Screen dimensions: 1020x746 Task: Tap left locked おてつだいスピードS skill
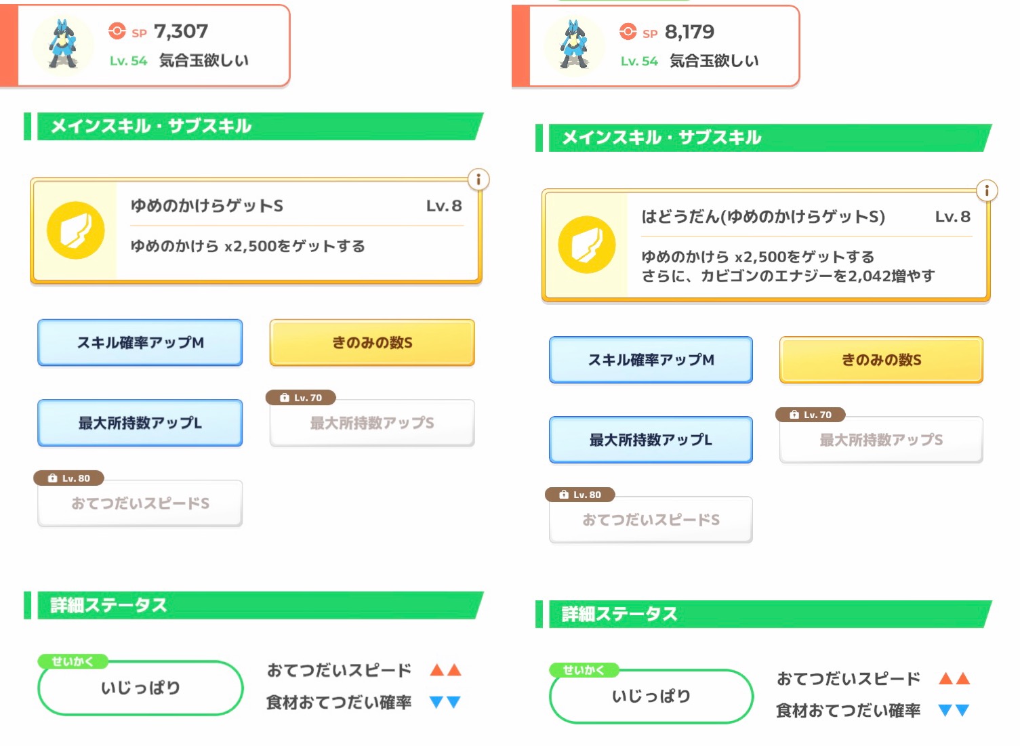pyautogui.click(x=140, y=503)
